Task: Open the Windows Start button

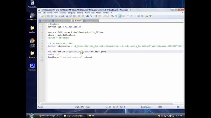Action: (32, 116)
